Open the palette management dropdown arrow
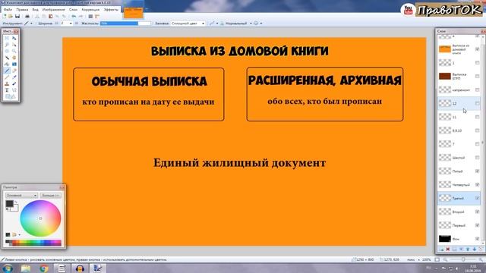The height and width of the screenshot is (273, 486). (20, 234)
